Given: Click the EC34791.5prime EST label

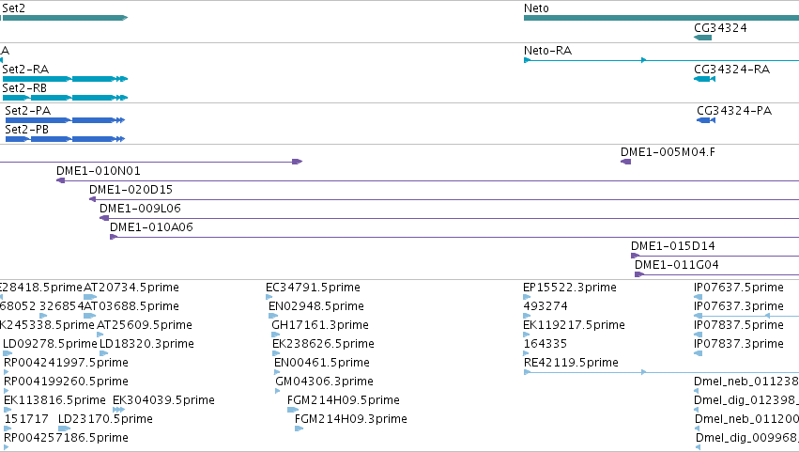Looking at the screenshot, I should [x=313, y=288].
